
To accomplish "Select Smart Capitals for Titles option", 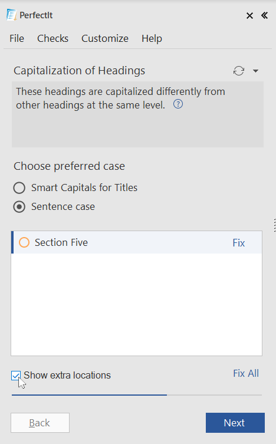I will [19, 188].
